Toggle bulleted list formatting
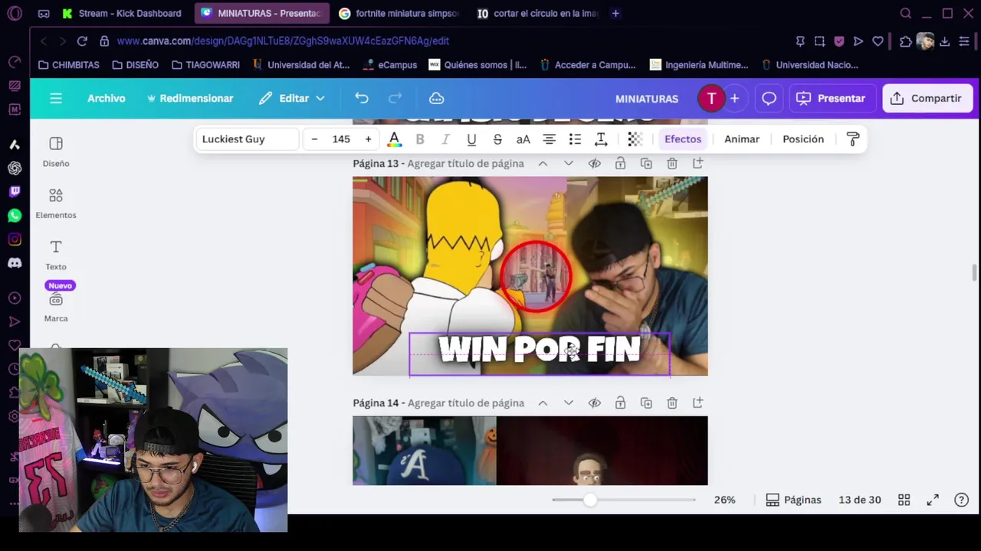Screen dimensions: 981x551 575,139
